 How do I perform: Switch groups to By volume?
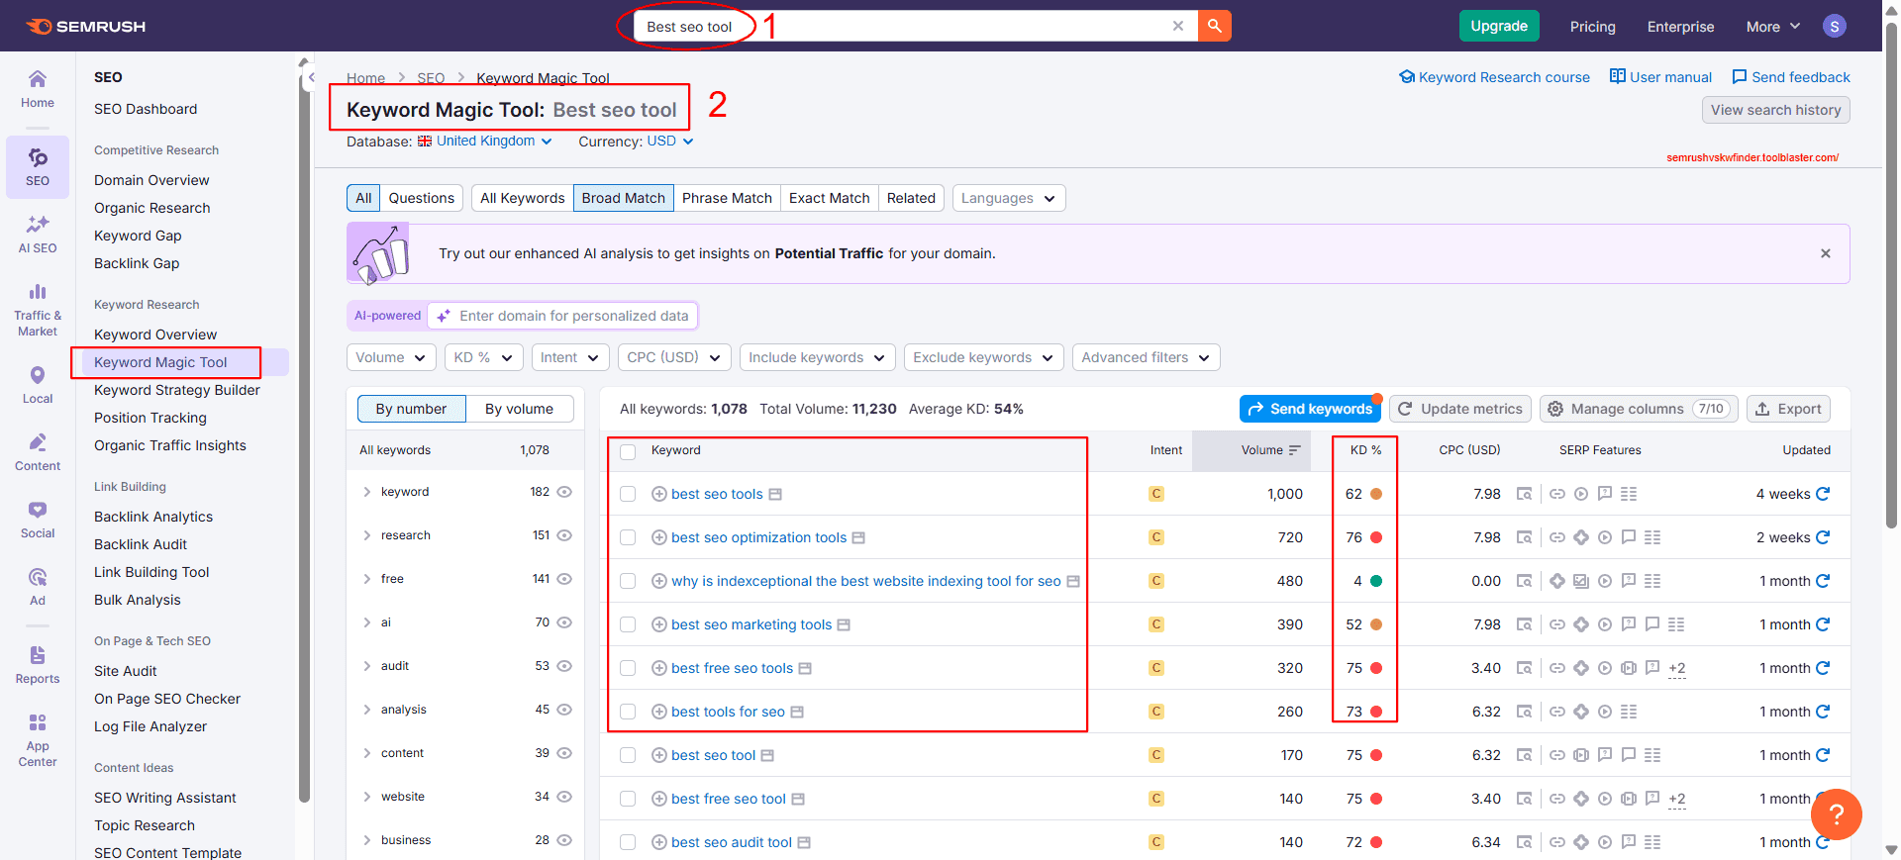point(519,409)
